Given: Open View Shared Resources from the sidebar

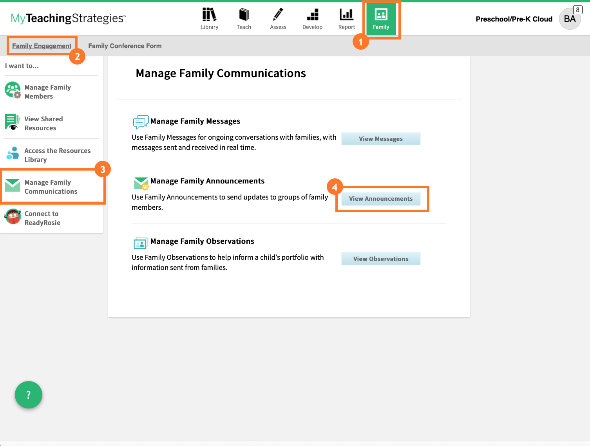Looking at the screenshot, I should 12,122.
